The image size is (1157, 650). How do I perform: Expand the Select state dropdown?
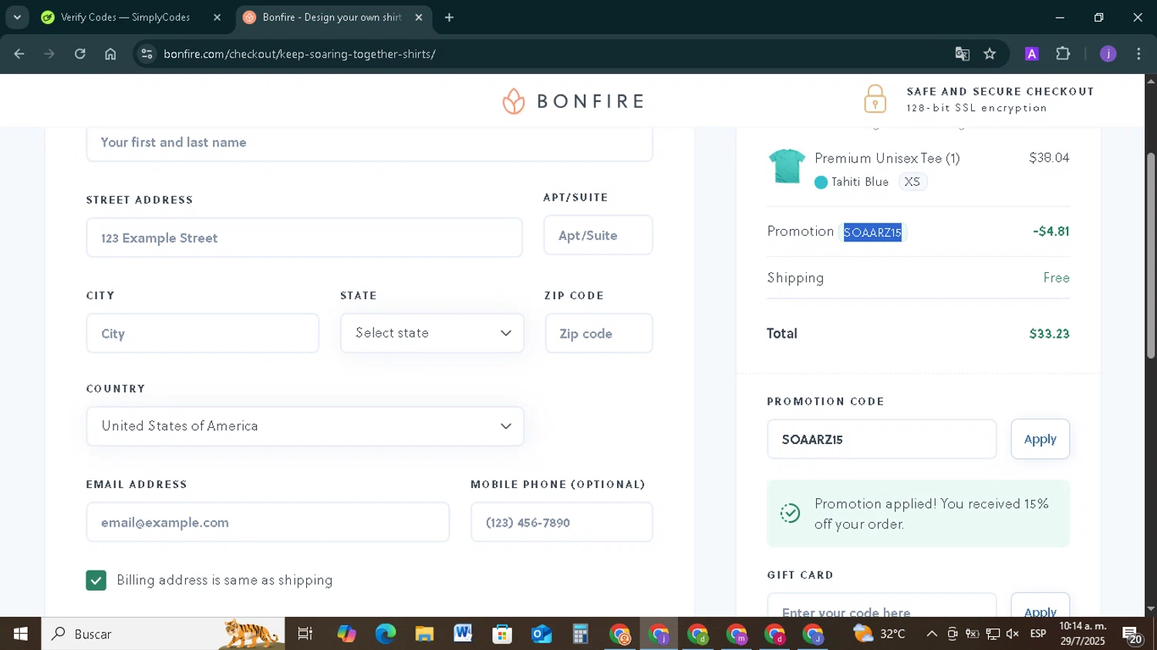pos(432,333)
